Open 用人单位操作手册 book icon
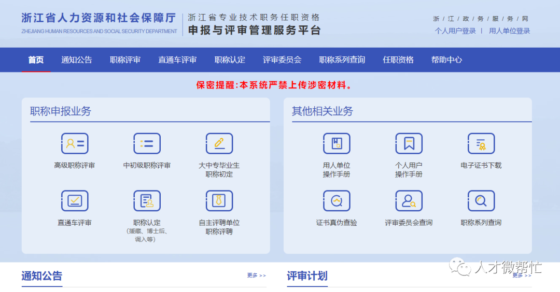This screenshot has width=560, height=292. pyautogui.click(x=337, y=143)
